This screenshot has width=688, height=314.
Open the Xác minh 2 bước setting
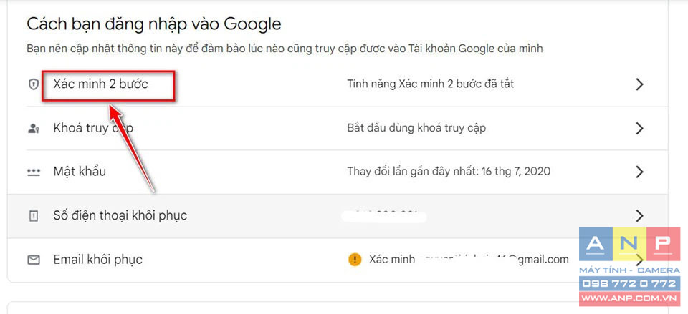point(100,84)
